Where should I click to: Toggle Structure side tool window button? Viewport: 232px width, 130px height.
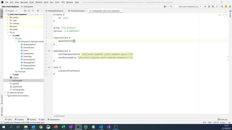click(2, 99)
